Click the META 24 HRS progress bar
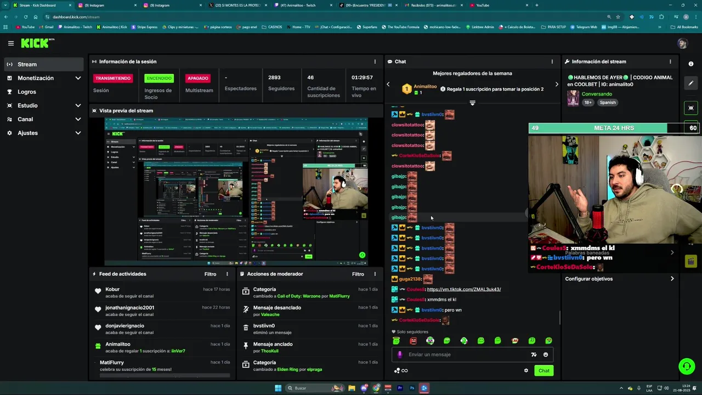702x395 pixels. coord(615,128)
